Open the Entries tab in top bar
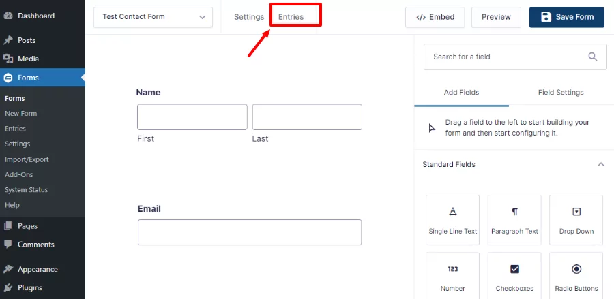The image size is (614, 299). (291, 17)
